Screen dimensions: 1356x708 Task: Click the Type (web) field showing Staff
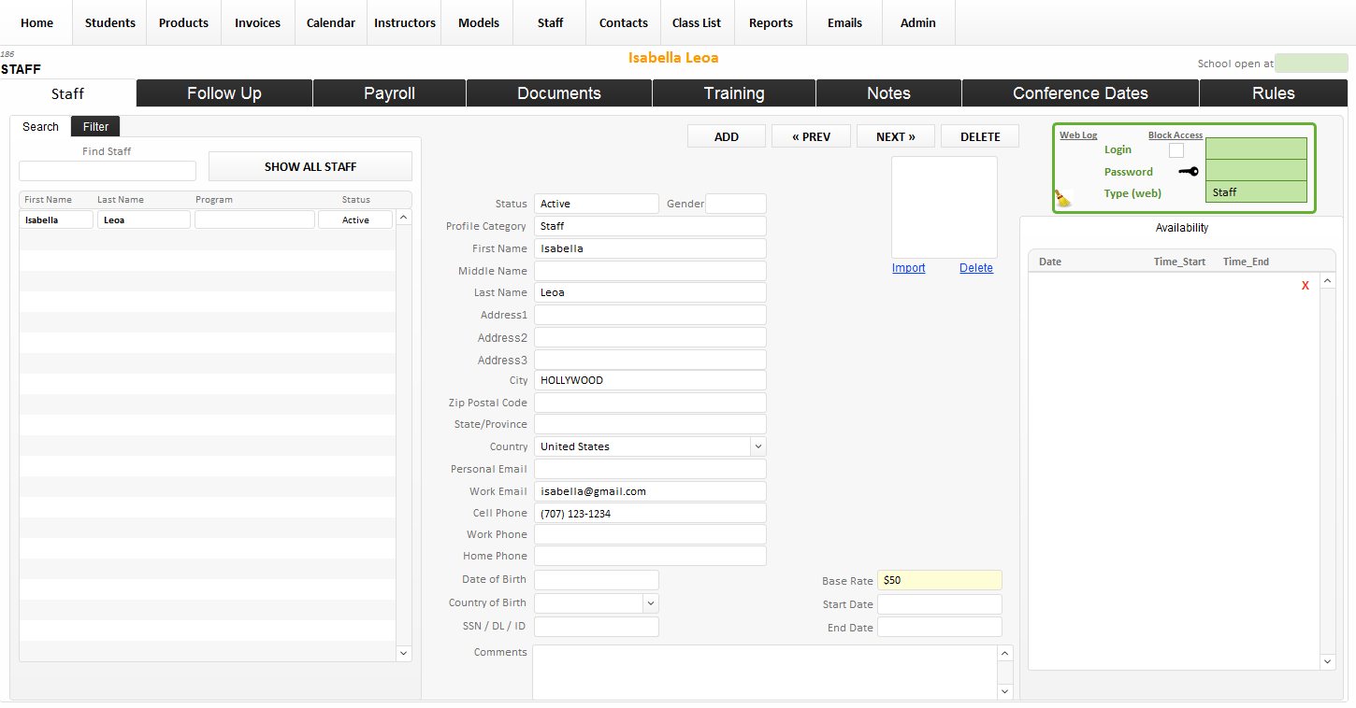pos(1256,191)
